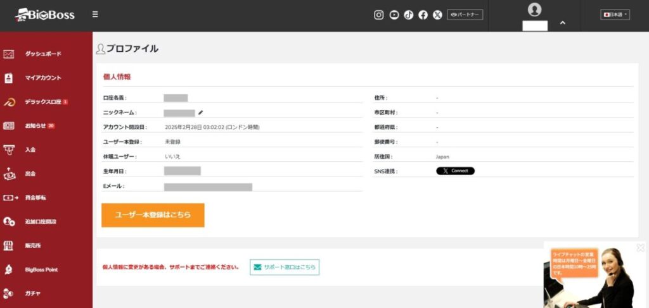Click the ユーザー本登録はこちら button
Image resolution: width=649 pixels, height=308 pixels.
(x=153, y=215)
